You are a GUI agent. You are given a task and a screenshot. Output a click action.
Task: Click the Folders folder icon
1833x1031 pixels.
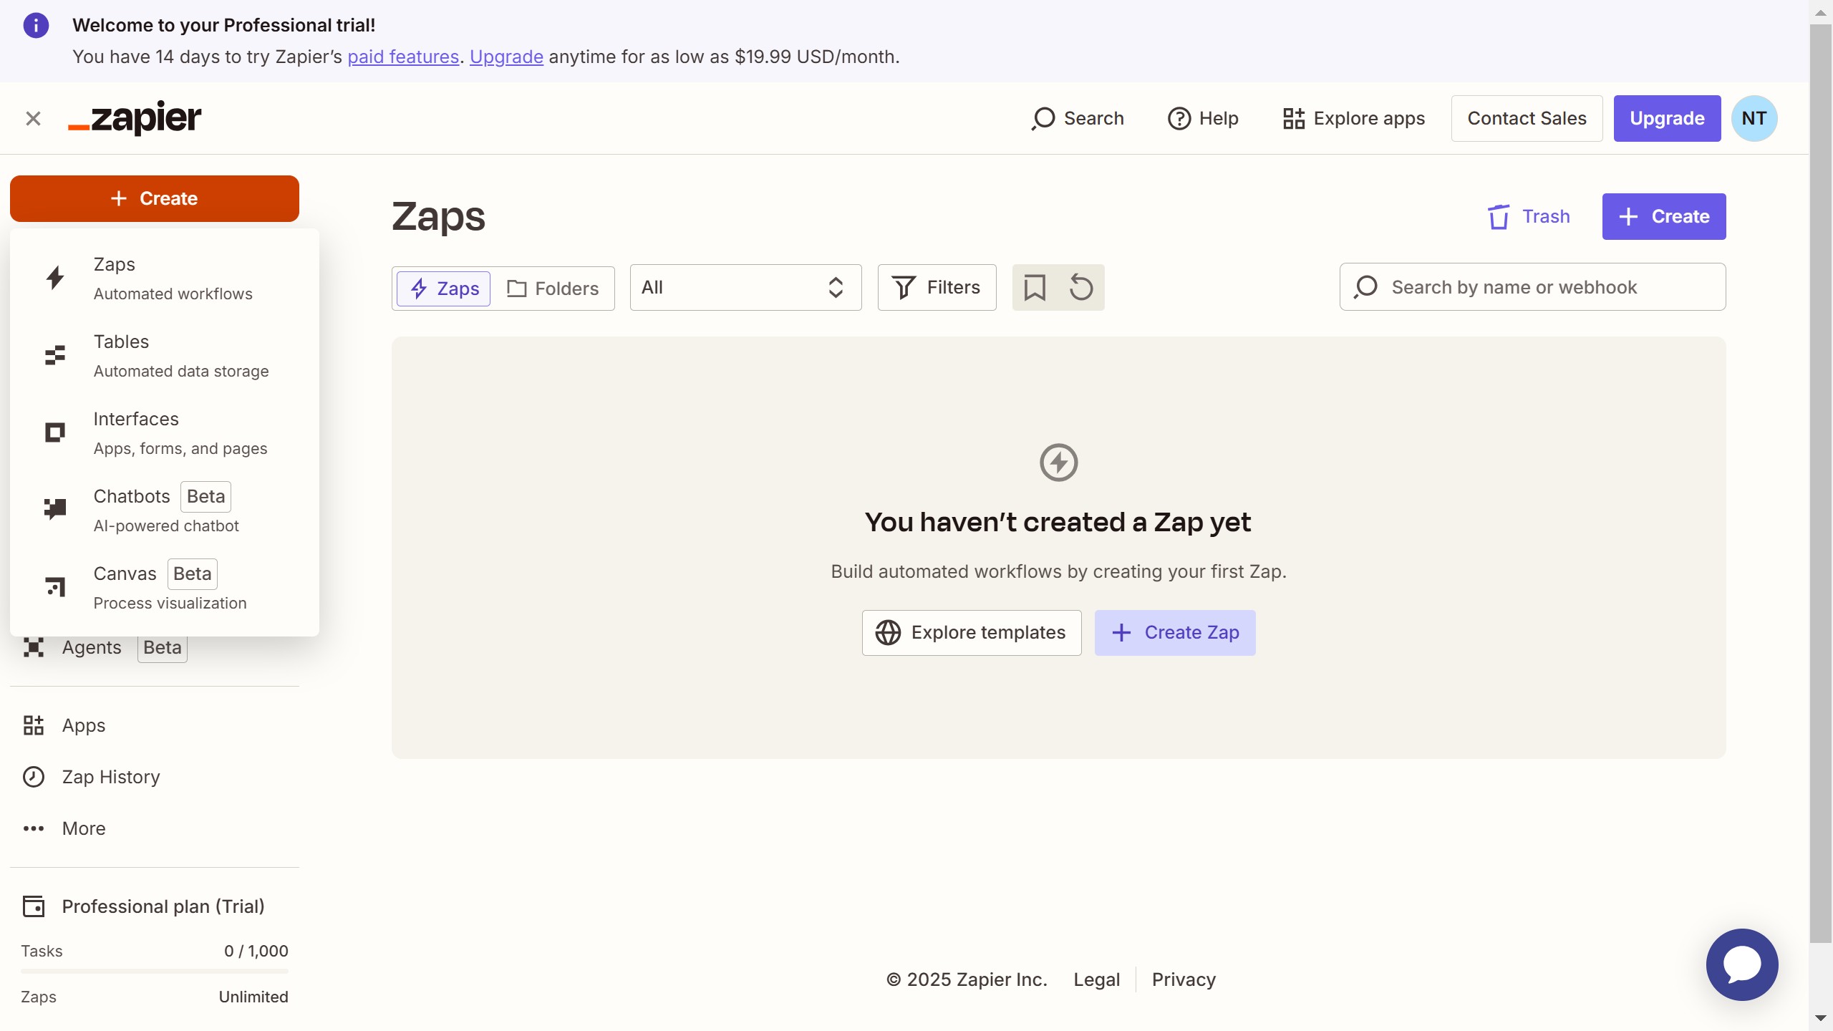pyautogui.click(x=516, y=289)
